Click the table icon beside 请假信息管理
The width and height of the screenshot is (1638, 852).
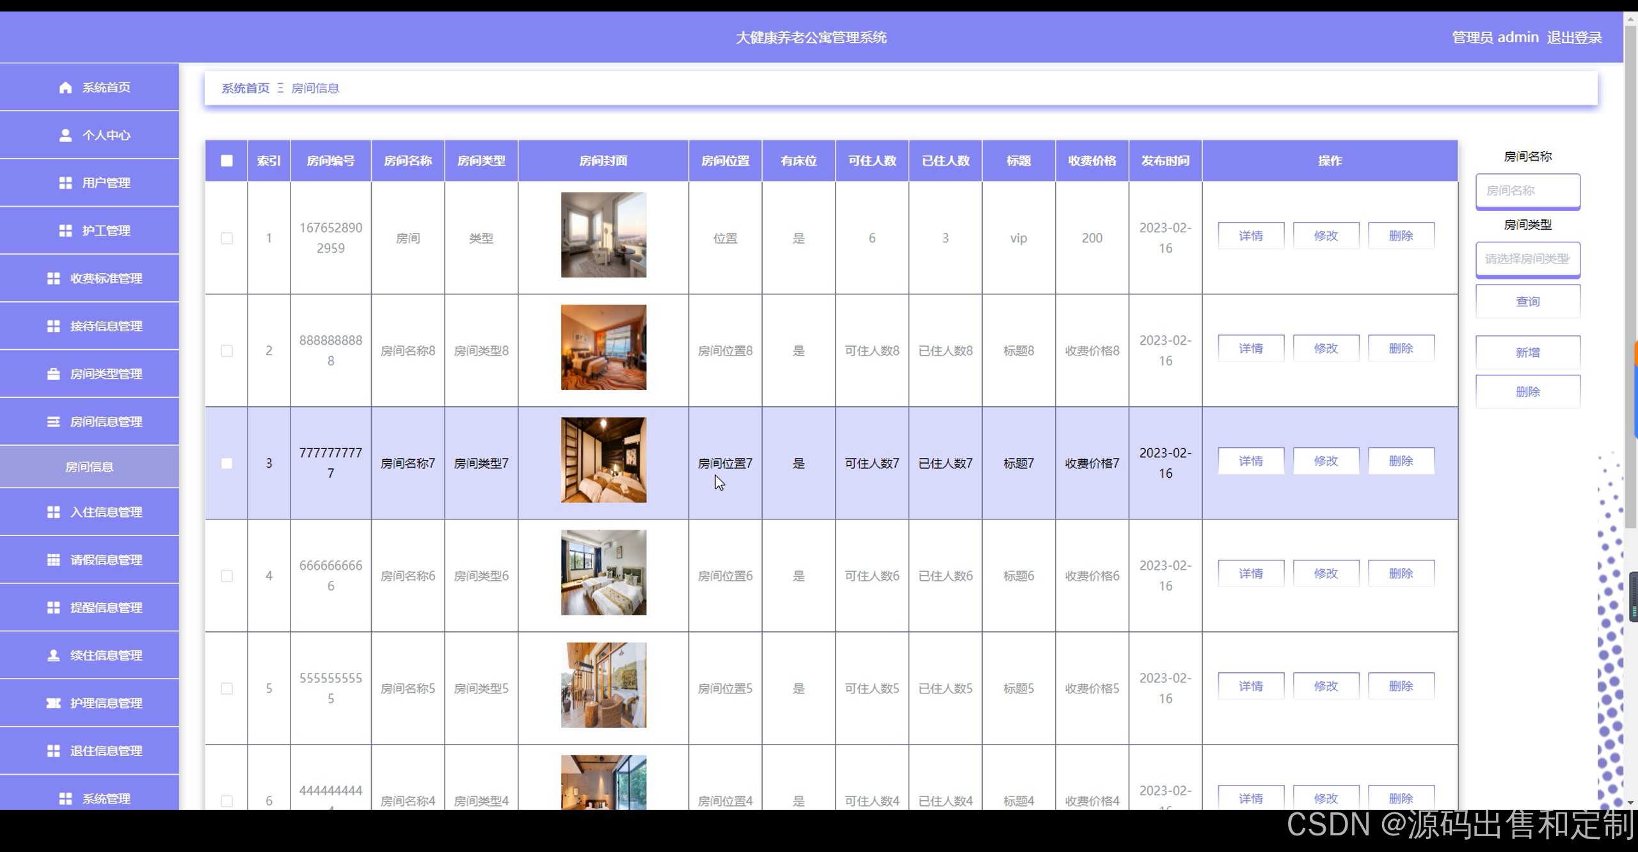pyautogui.click(x=54, y=560)
